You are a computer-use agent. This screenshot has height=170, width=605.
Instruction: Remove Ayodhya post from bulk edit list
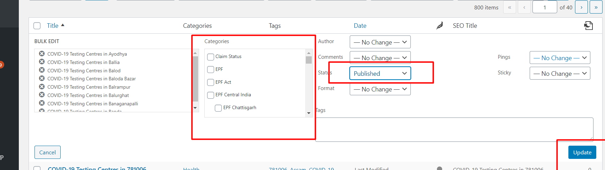click(x=42, y=54)
